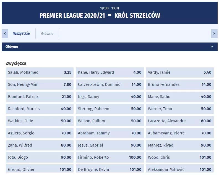Viewport: 219px width, 175px height.
Task: Select Calvert-Lewin, Dominic odds 14.00
Action: click(x=110, y=84)
